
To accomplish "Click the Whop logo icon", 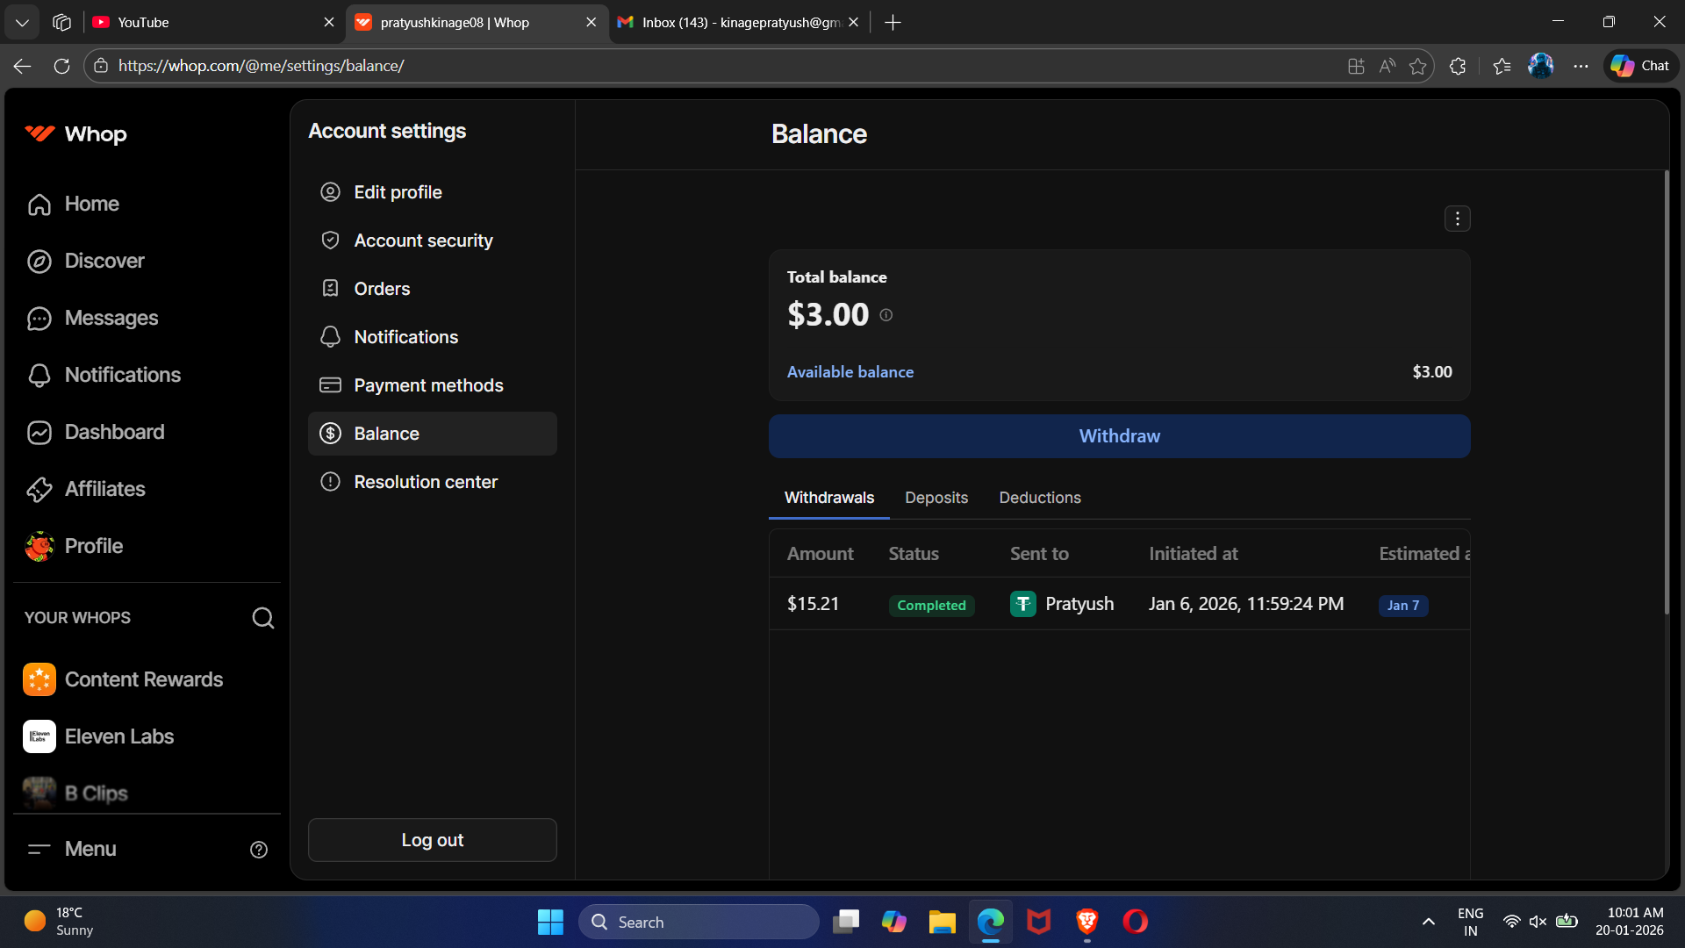I will (x=39, y=133).
